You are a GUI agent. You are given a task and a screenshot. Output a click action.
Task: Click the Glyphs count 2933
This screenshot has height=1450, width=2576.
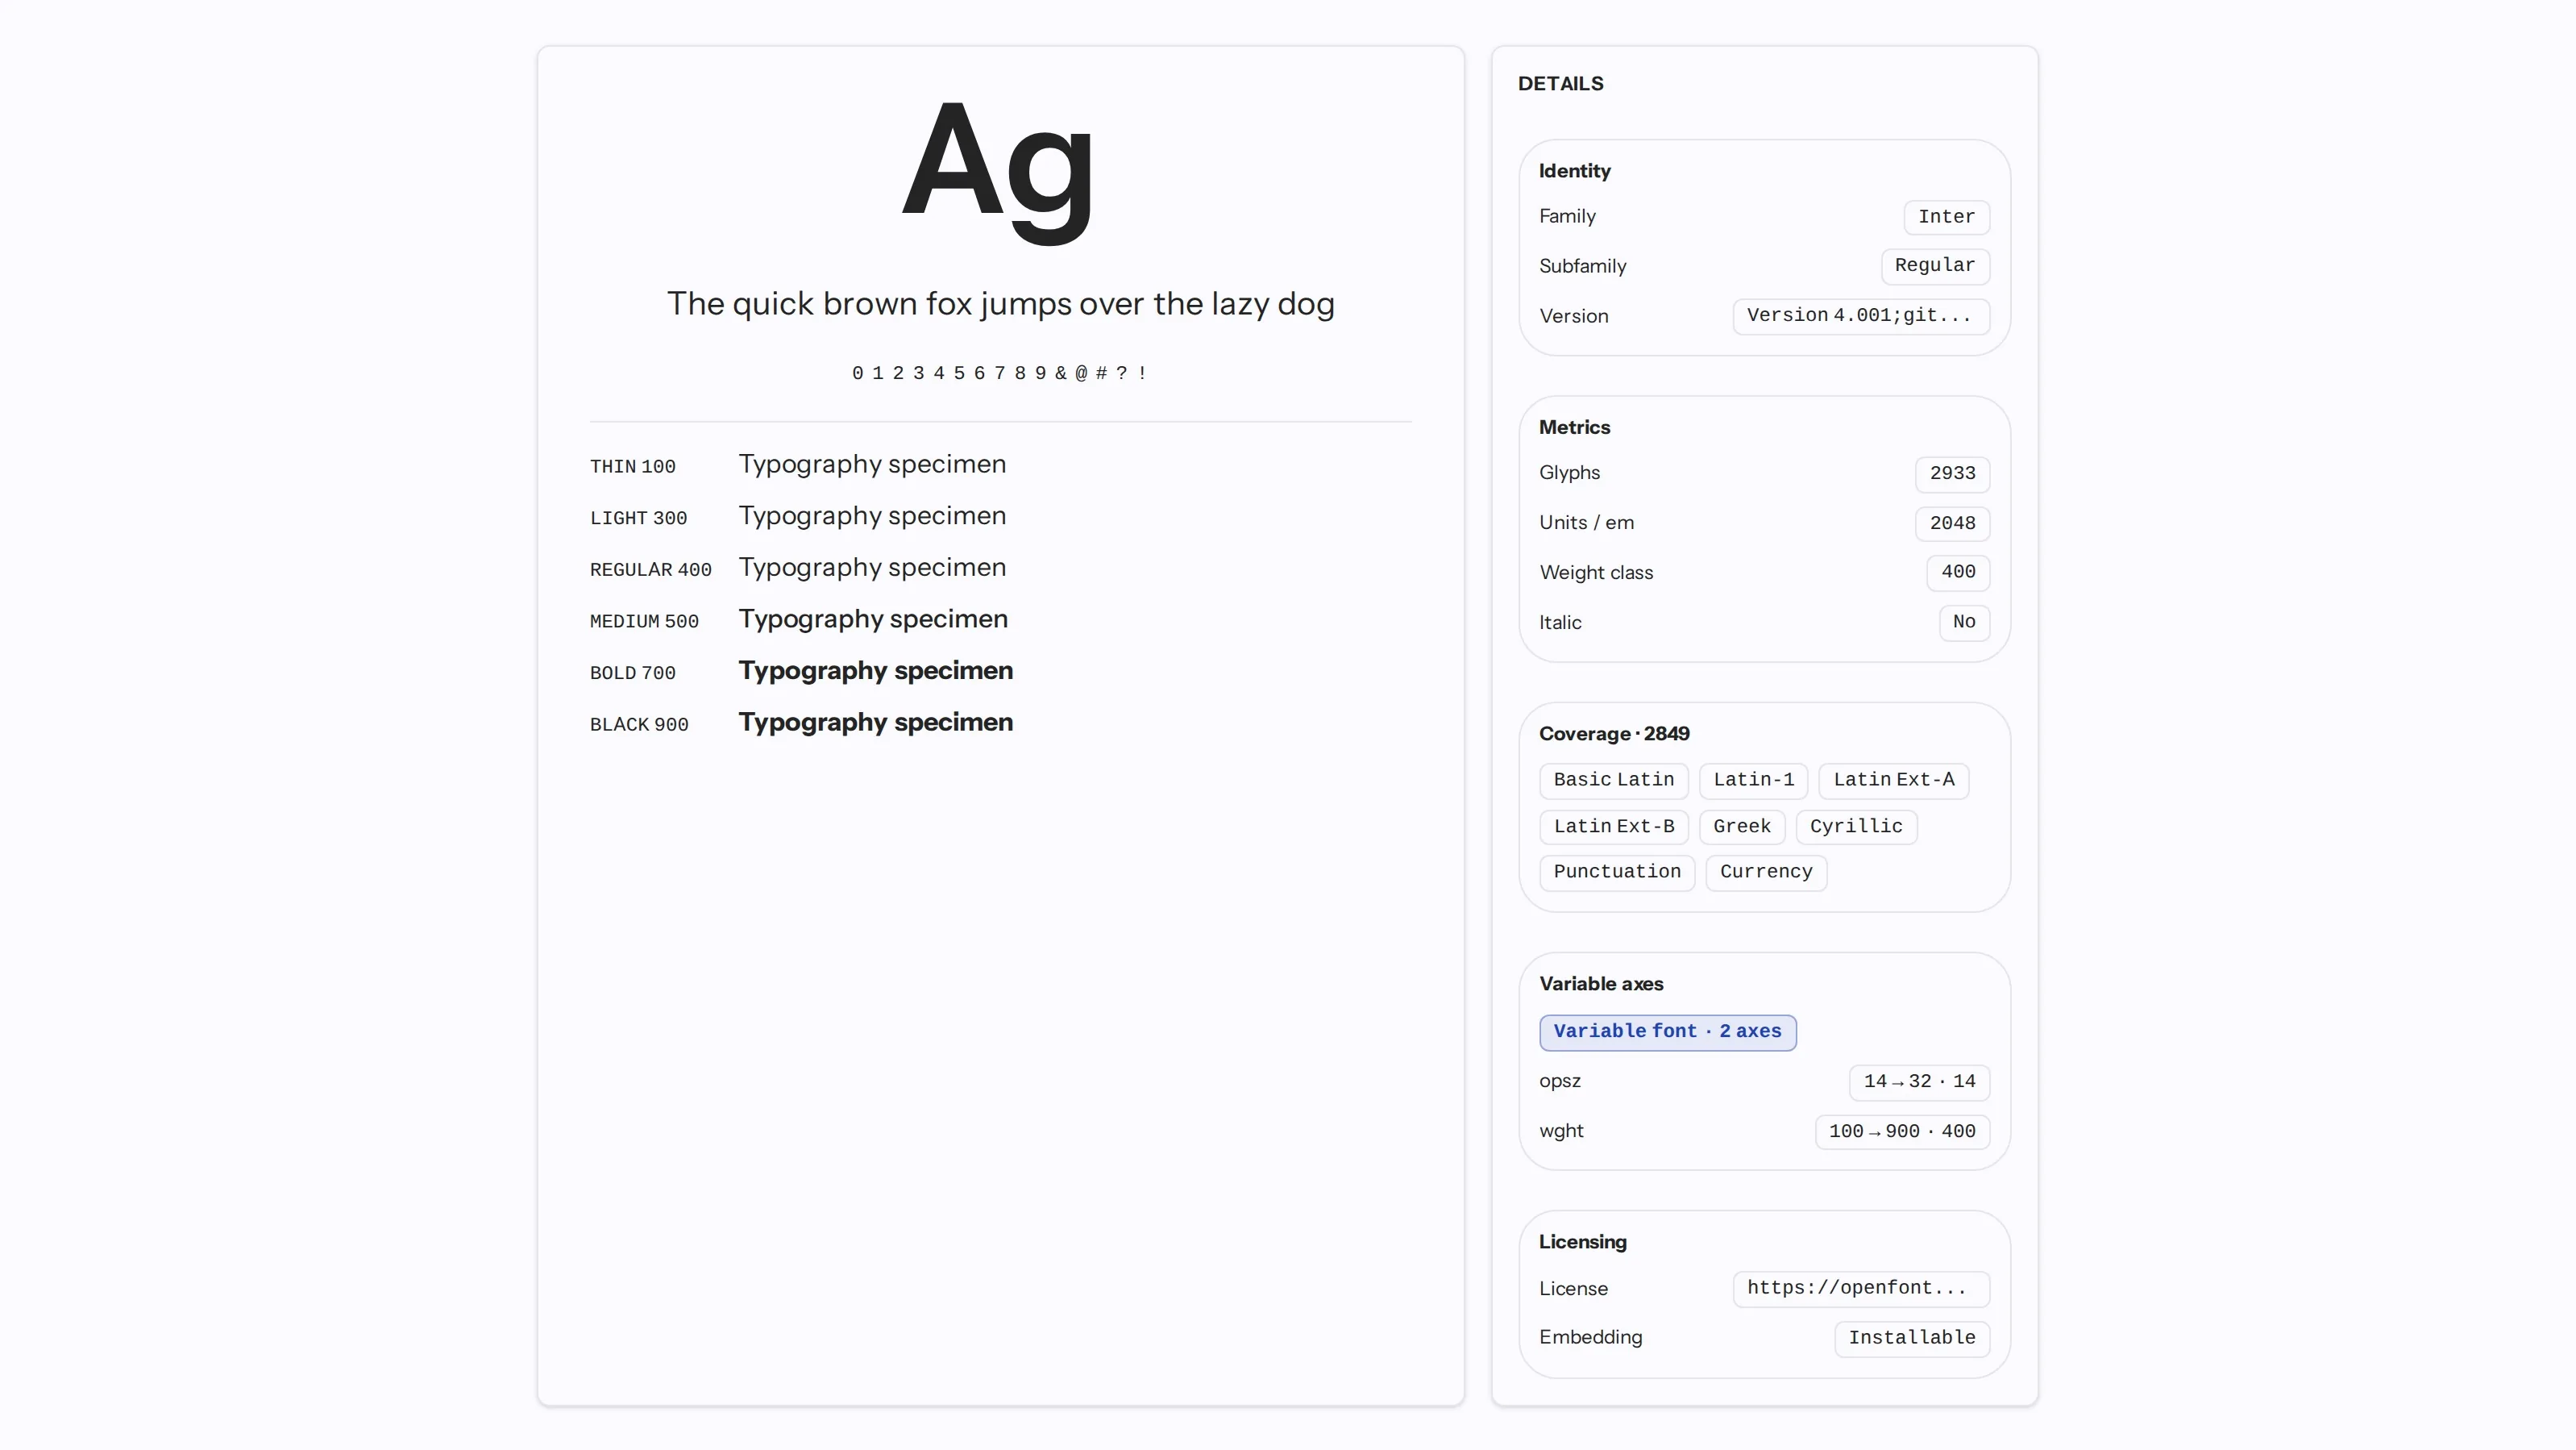click(1952, 474)
